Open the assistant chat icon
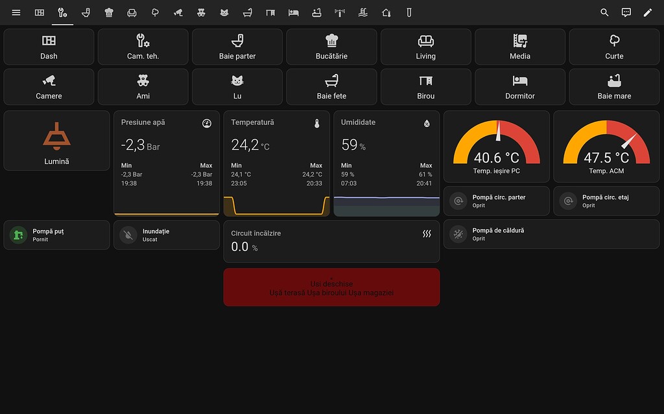 tap(626, 13)
